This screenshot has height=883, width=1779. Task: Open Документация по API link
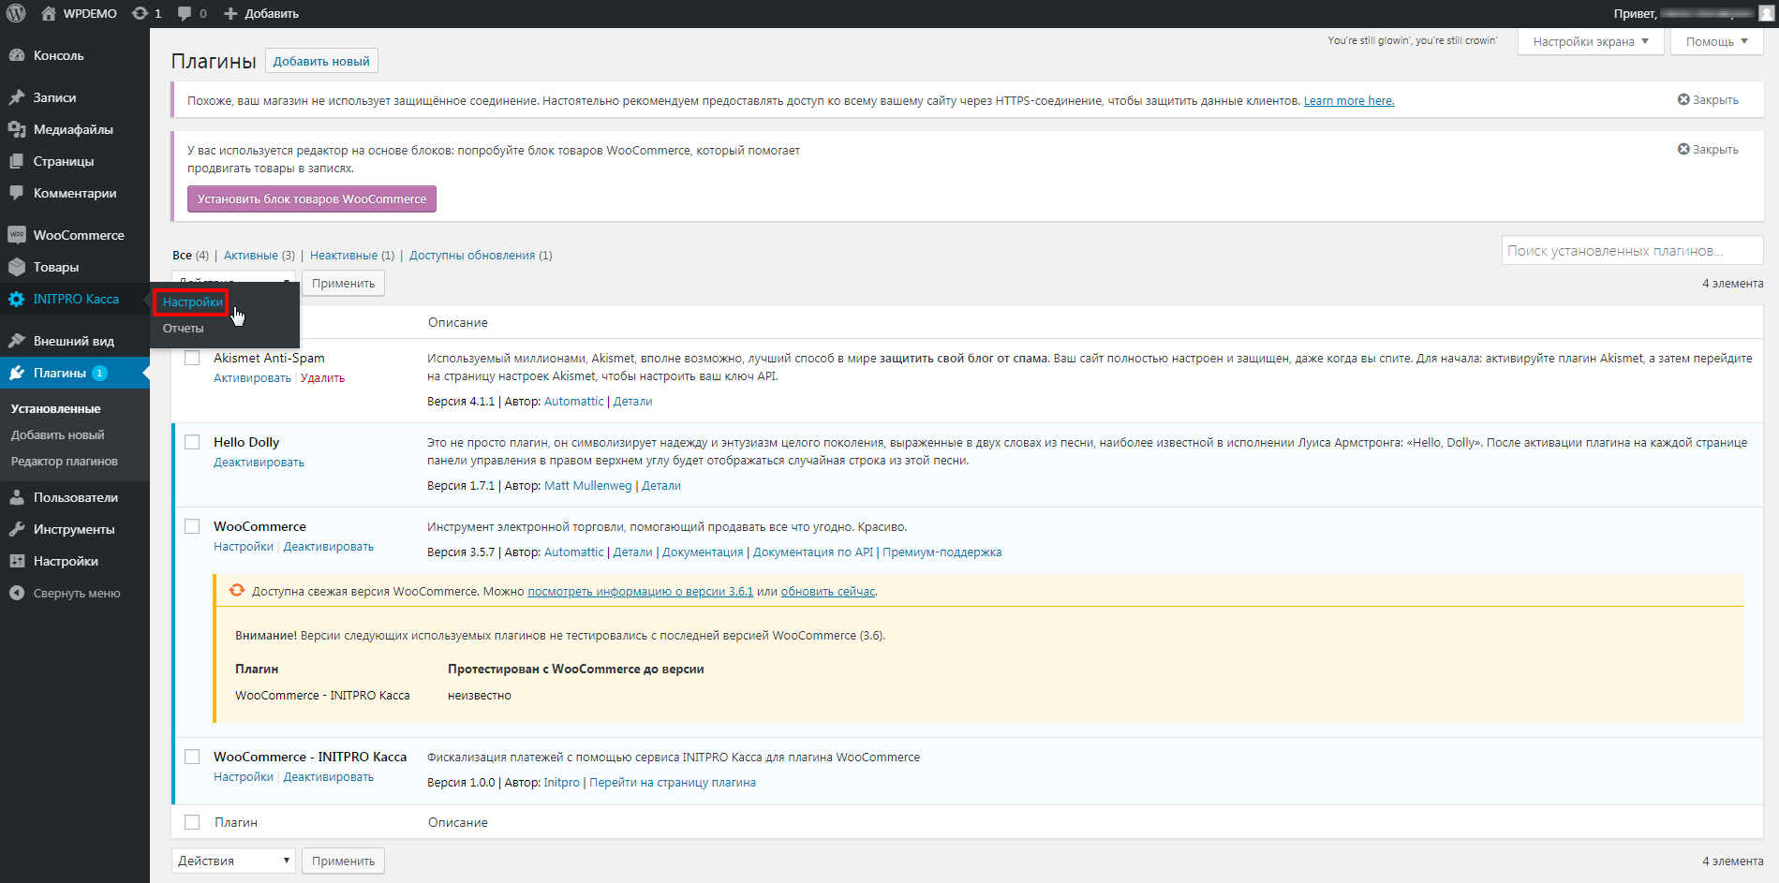[x=813, y=552]
